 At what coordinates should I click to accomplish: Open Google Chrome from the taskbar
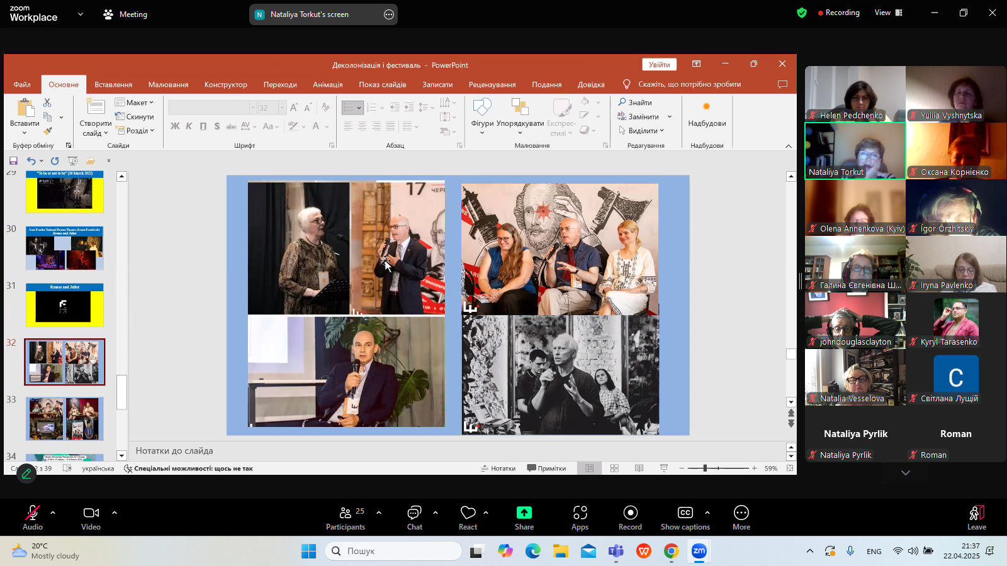pos(672,552)
